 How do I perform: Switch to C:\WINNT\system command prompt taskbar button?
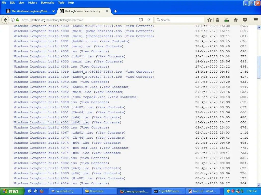pos(168,191)
